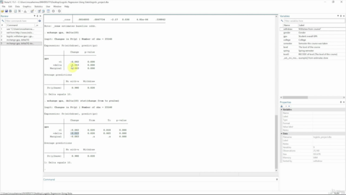
Task: Click the previous arrow in Properties toolbar
Action: click(286, 106)
